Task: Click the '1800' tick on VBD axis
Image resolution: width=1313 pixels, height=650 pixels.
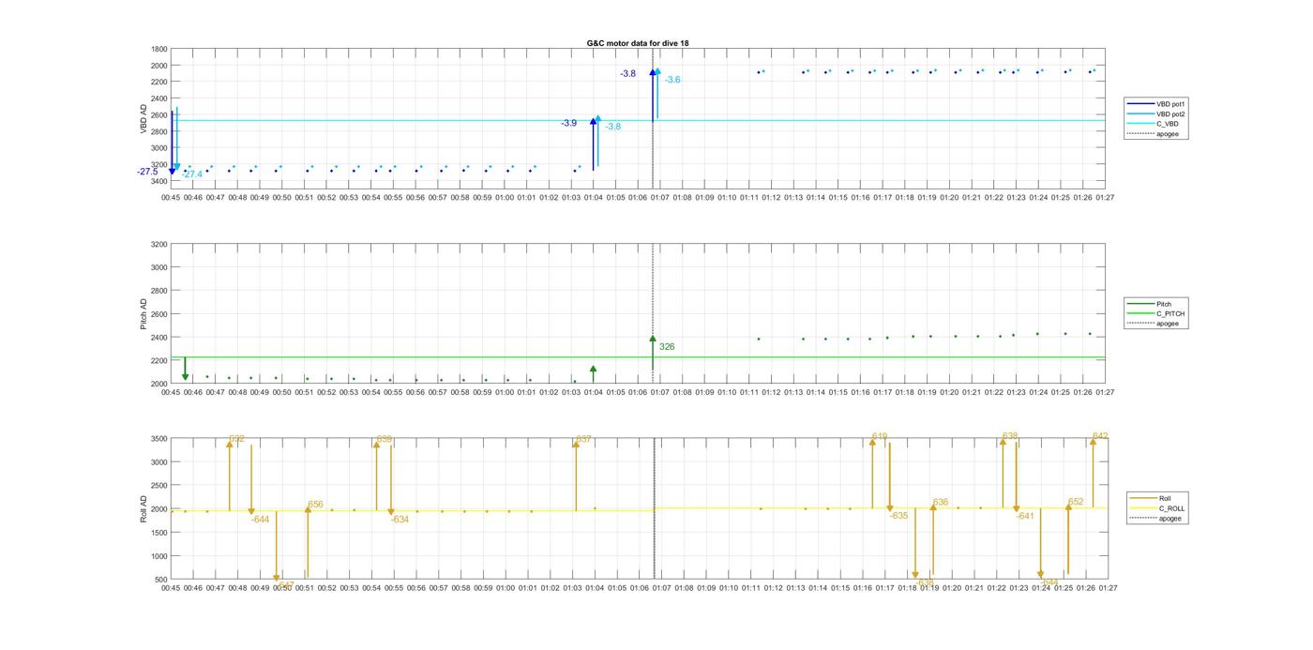Action: tap(159, 49)
